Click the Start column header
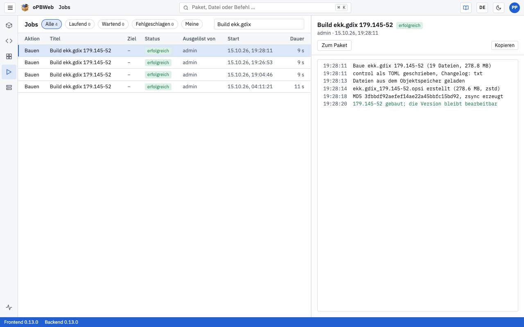 (x=233, y=39)
